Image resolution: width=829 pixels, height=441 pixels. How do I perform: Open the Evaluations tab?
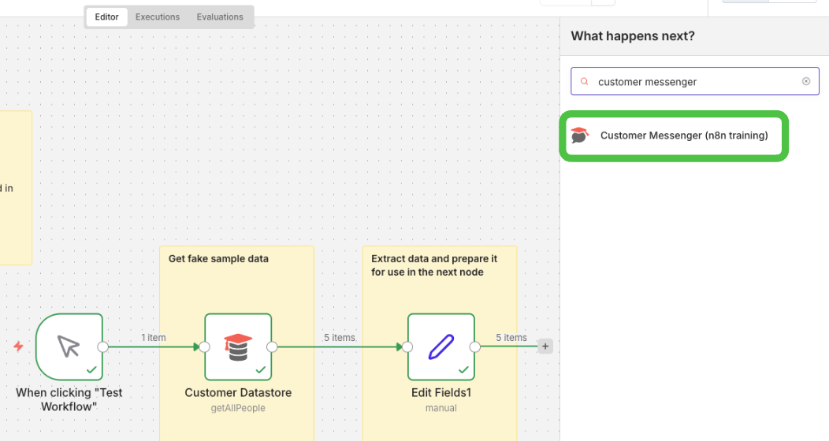[220, 17]
